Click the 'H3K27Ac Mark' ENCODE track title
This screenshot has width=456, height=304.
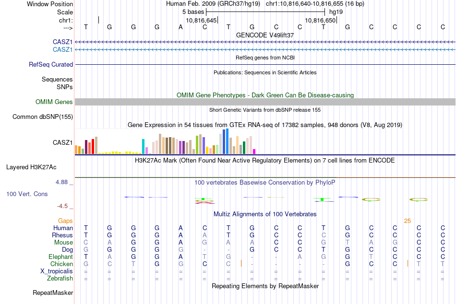coord(264,161)
